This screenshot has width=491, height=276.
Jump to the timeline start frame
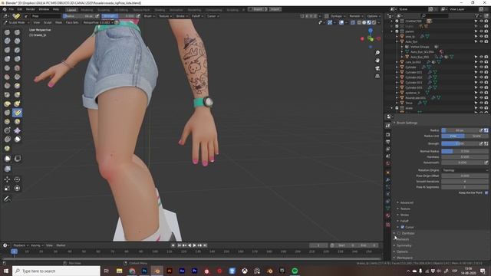tap(180, 245)
